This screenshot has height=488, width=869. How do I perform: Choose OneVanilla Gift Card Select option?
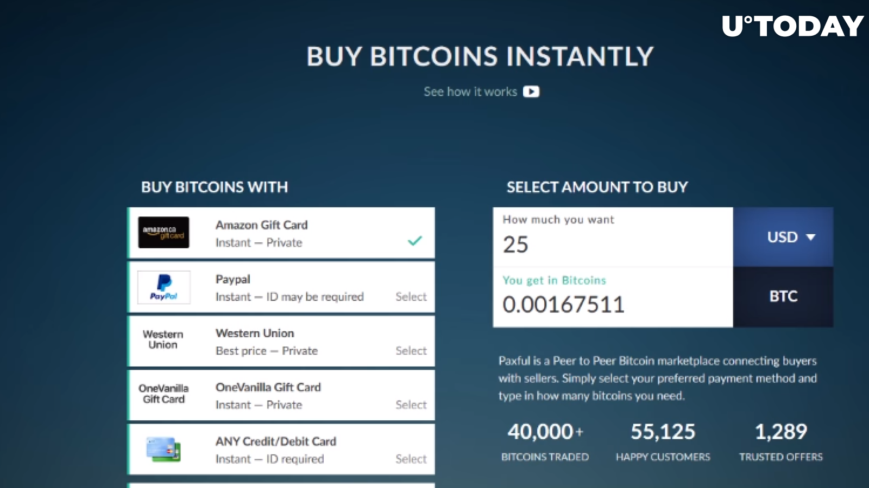411,404
